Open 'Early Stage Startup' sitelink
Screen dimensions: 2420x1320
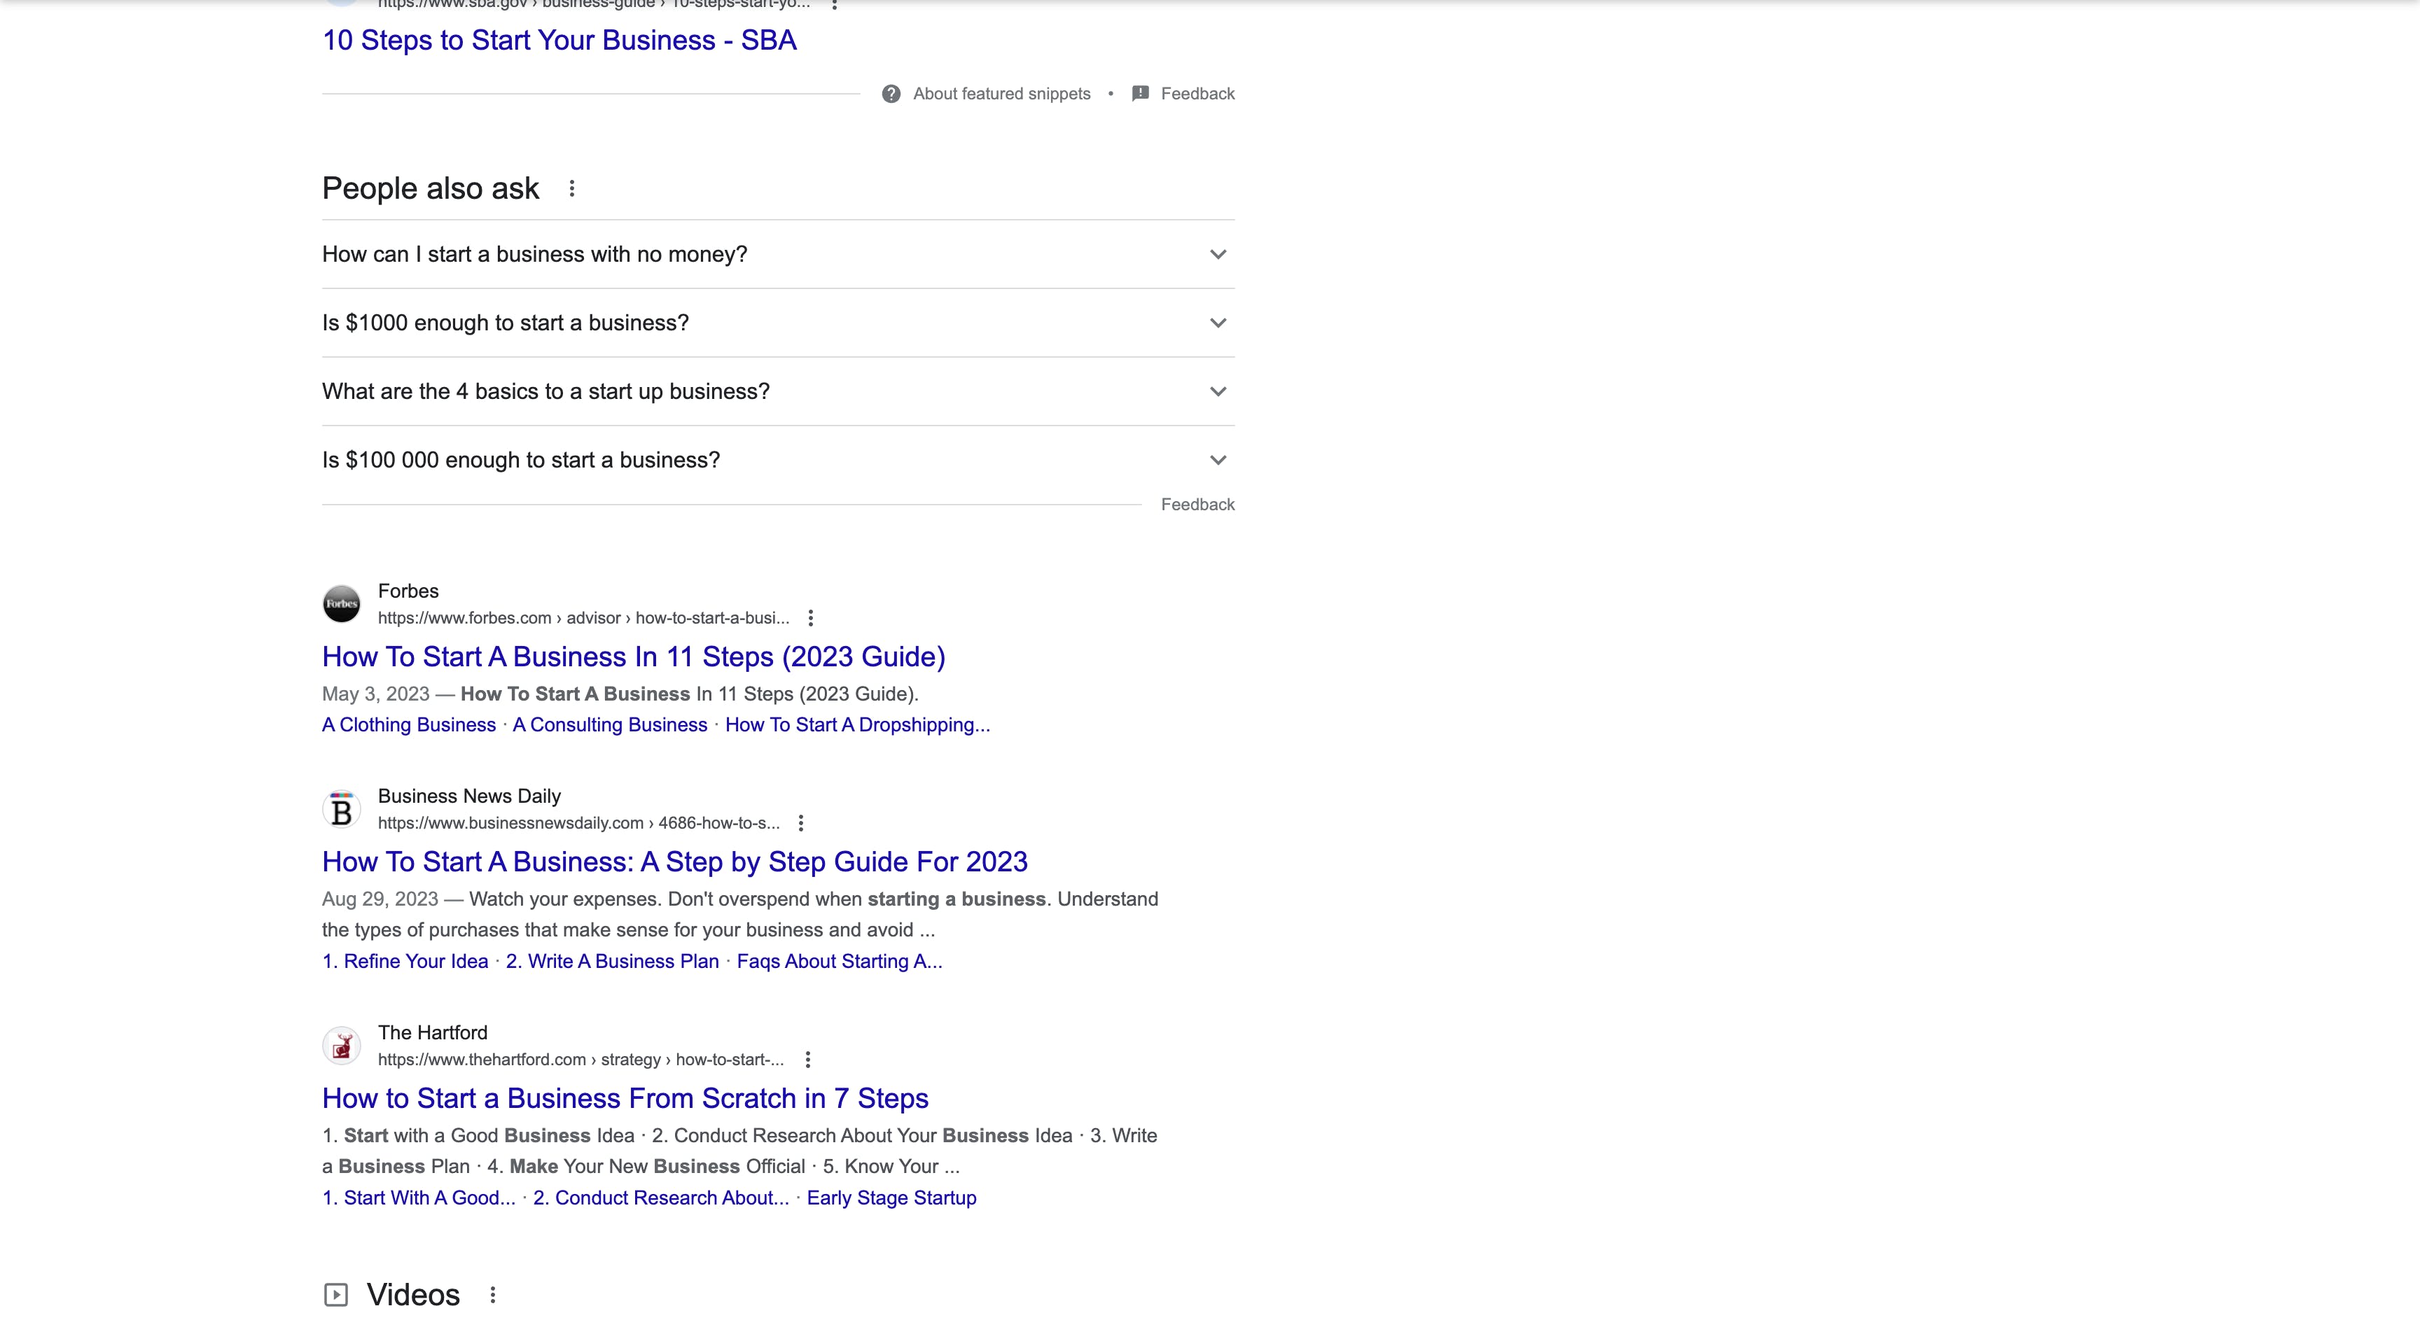click(x=891, y=1198)
